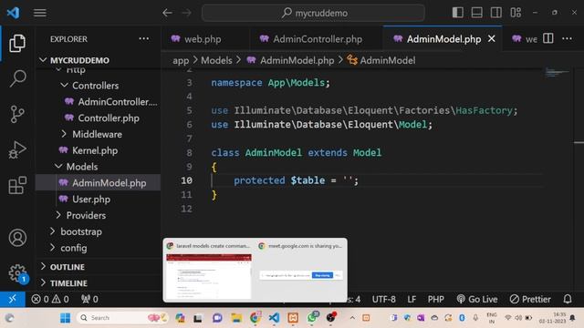Open remote window from status bar
Screen dimensions: 584x328
[x=13, y=299]
